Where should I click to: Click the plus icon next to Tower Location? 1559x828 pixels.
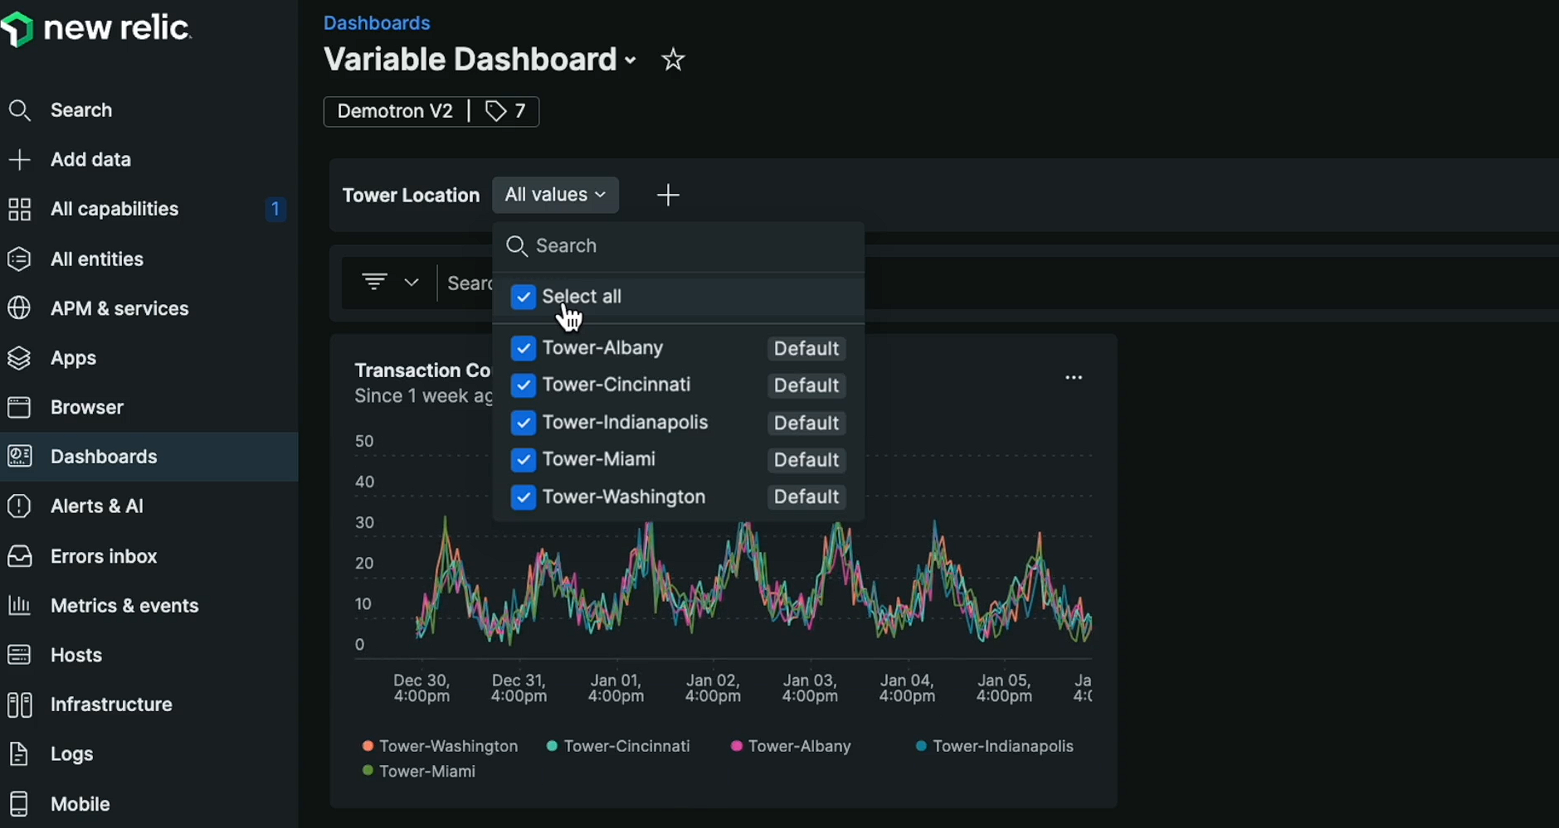668,196
